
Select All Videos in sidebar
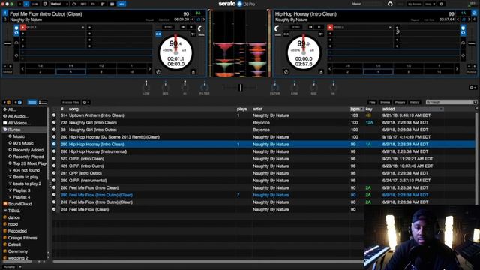pos(19,123)
